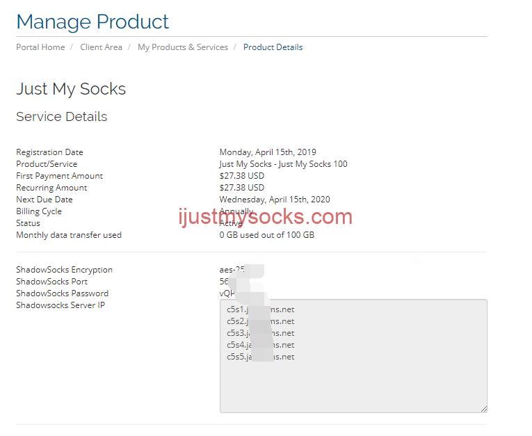The width and height of the screenshot is (532, 436).
Task: Click Monthly data transfer used label
Action: [69, 235]
